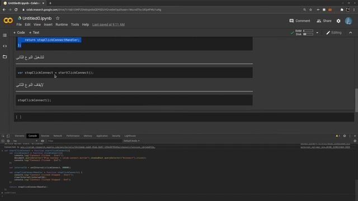Select the DevTools Console tab
This screenshot has height=201, width=358.
point(32,136)
